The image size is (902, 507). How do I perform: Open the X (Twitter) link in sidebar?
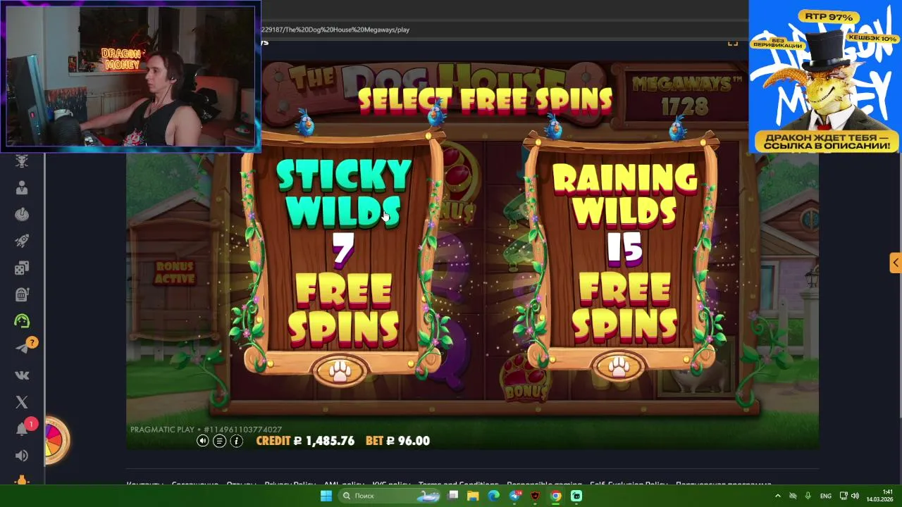(x=22, y=402)
